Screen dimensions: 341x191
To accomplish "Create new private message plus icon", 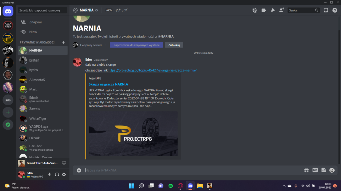I will 63,42.
